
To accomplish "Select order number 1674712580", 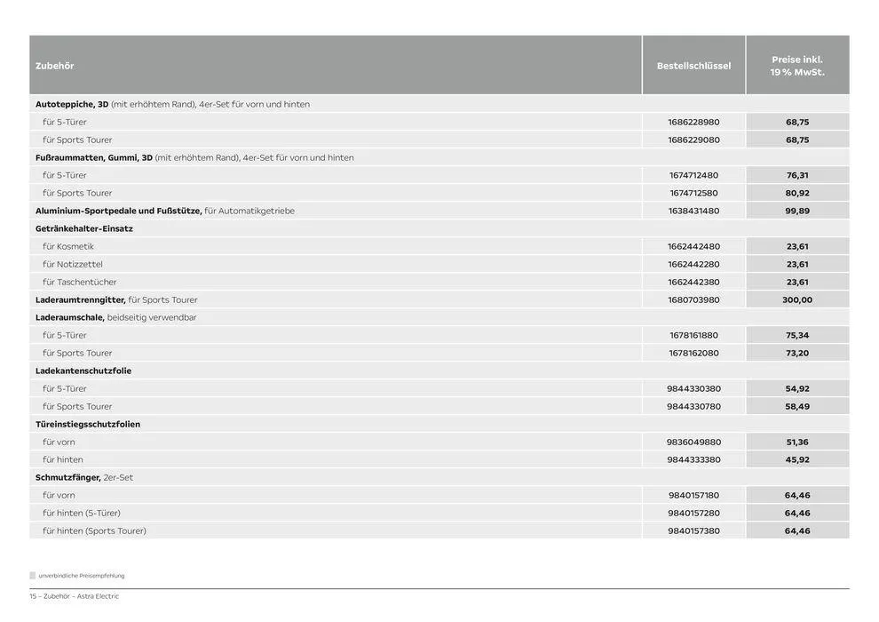I will click(x=693, y=193).
